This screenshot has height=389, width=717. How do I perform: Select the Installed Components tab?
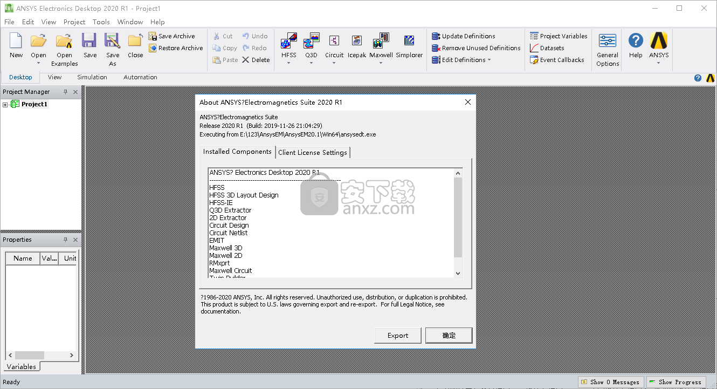coord(237,152)
